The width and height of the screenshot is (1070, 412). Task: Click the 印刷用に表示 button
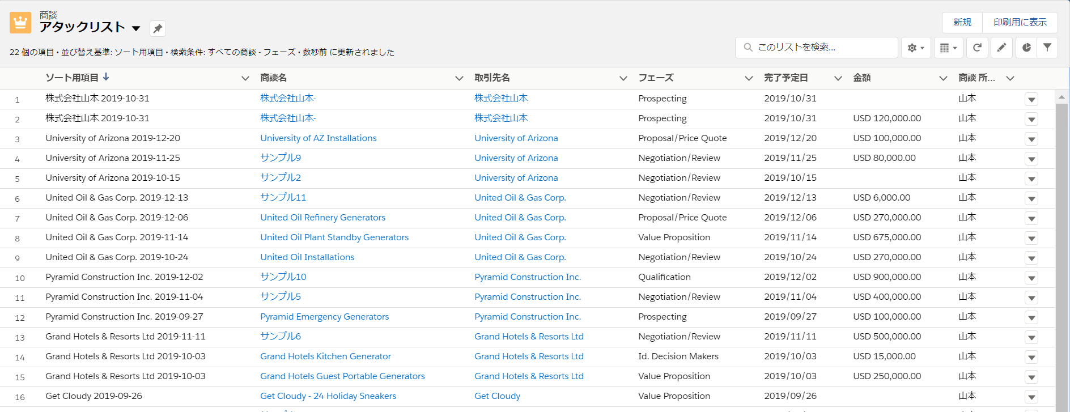pyautogui.click(x=1020, y=23)
